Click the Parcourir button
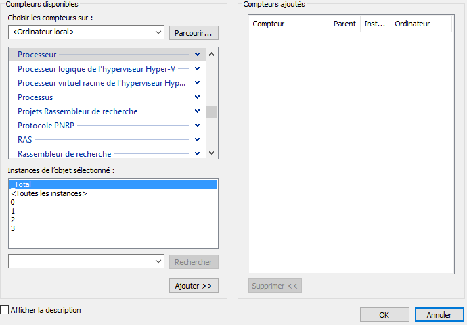 (194, 32)
